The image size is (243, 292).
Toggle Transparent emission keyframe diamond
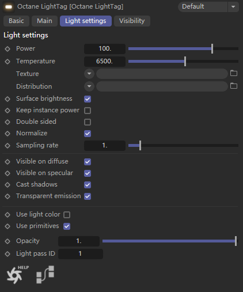tap(7, 196)
